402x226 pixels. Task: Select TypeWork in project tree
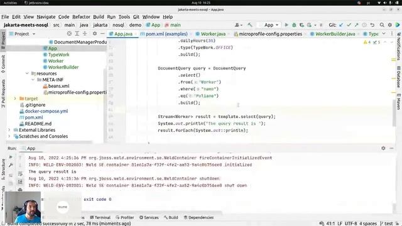coord(58,55)
